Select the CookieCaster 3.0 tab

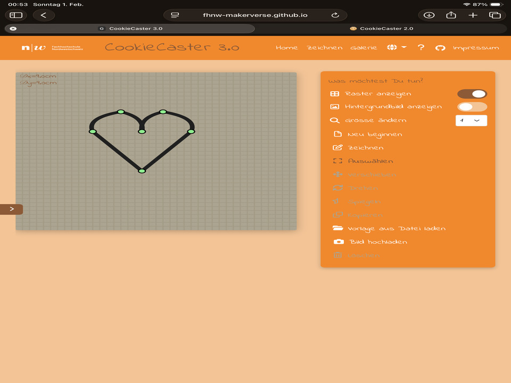130,29
